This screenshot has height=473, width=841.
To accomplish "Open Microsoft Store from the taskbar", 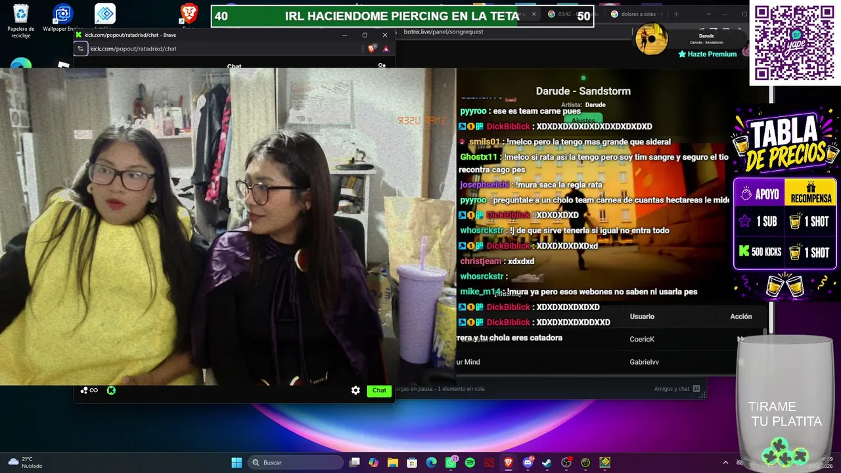I will pos(412,462).
